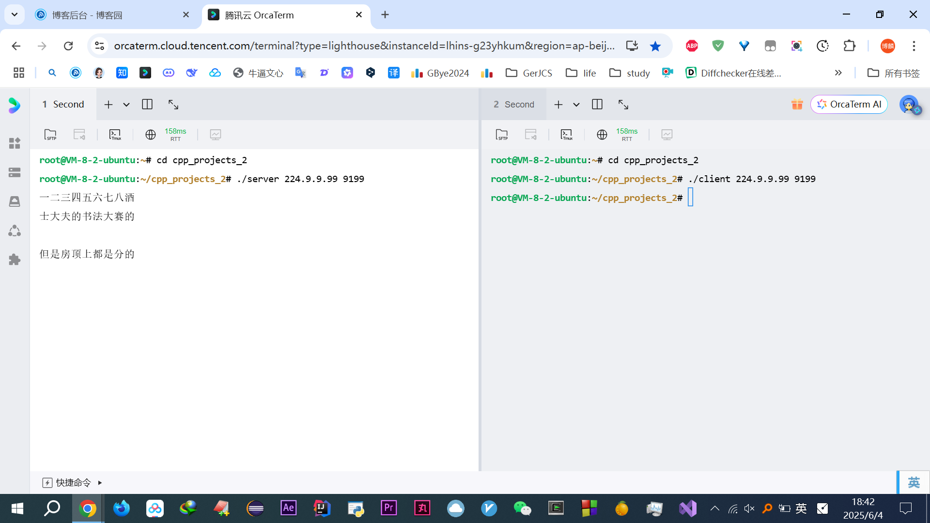Select tab 1 Second
The width and height of the screenshot is (930, 523).
[63, 104]
